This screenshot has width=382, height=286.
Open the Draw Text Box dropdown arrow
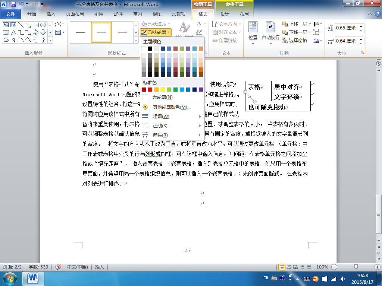(x=63, y=32)
